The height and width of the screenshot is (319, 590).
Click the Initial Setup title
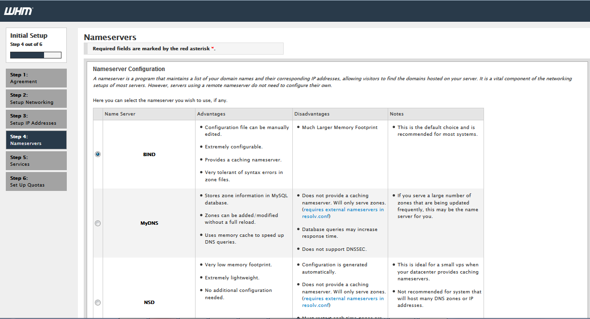29,35
